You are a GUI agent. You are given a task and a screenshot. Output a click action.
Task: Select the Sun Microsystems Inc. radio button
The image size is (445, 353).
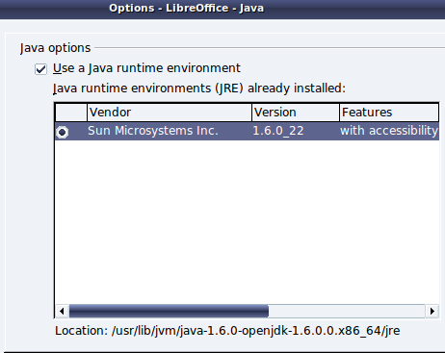(x=62, y=132)
